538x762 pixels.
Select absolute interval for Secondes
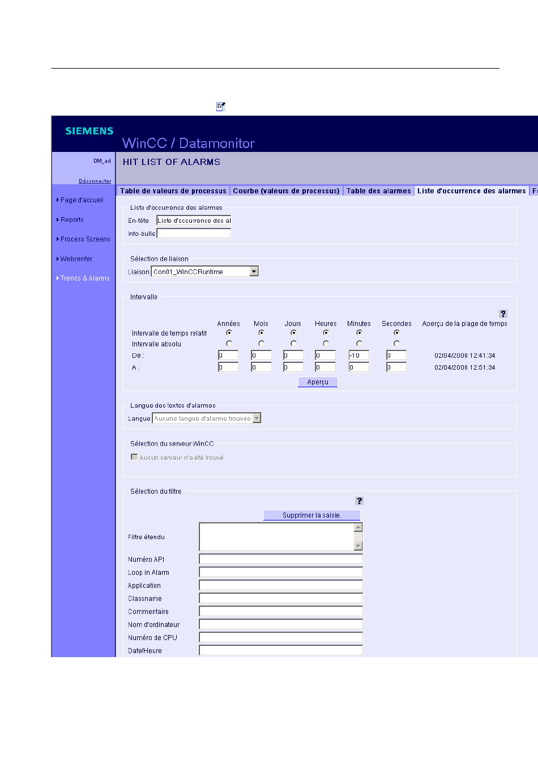[x=396, y=344]
